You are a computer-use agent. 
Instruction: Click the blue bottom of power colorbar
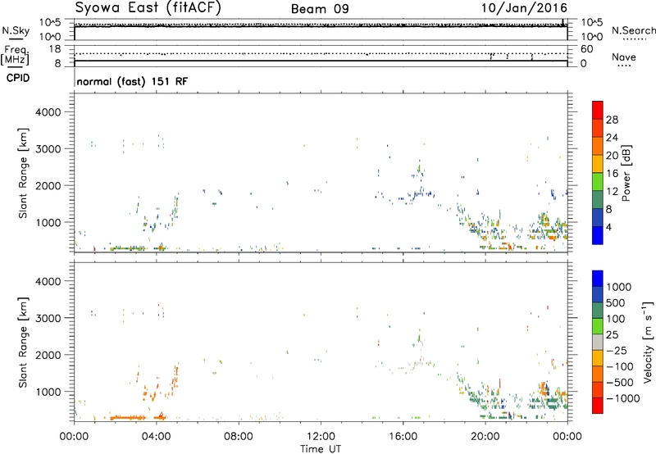pyautogui.click(x=598, y=235)
